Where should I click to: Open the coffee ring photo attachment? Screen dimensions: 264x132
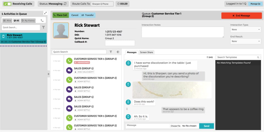pos(172,90)
